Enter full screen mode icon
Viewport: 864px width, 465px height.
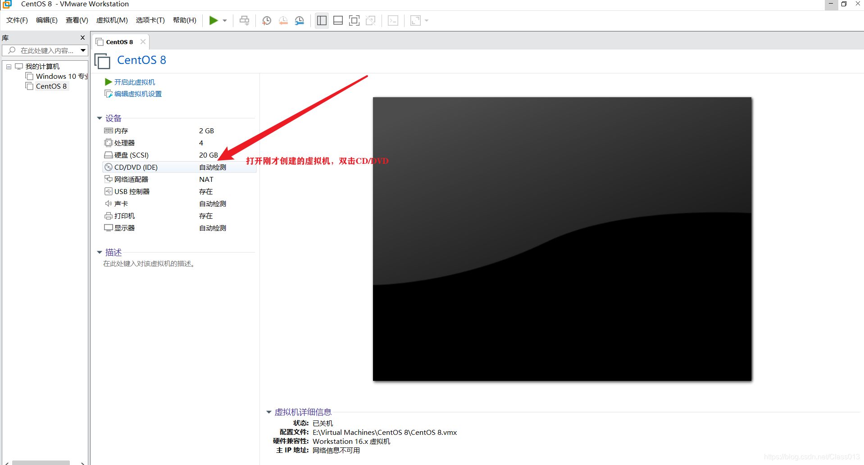pos(354,21)
